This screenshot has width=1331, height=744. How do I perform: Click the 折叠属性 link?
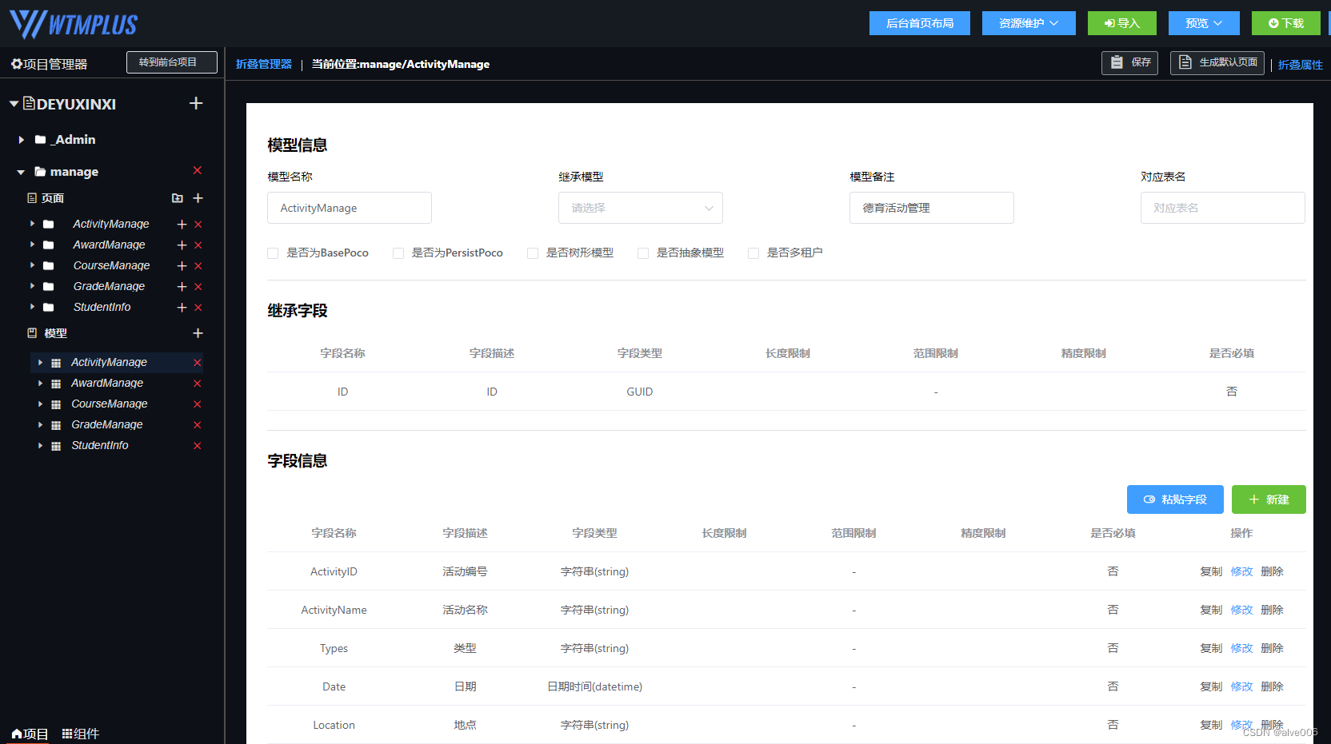pos(1300,65)
